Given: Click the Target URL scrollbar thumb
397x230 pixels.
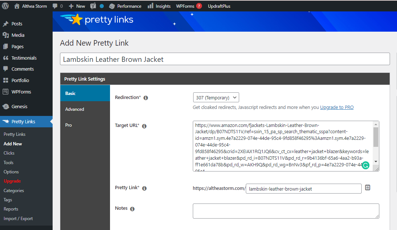Looking at the screenshot, I should [x=376, y=137].
